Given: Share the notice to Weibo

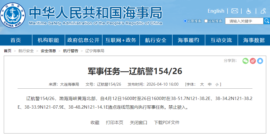Looking at the screenshot, I should coord(253,61).
